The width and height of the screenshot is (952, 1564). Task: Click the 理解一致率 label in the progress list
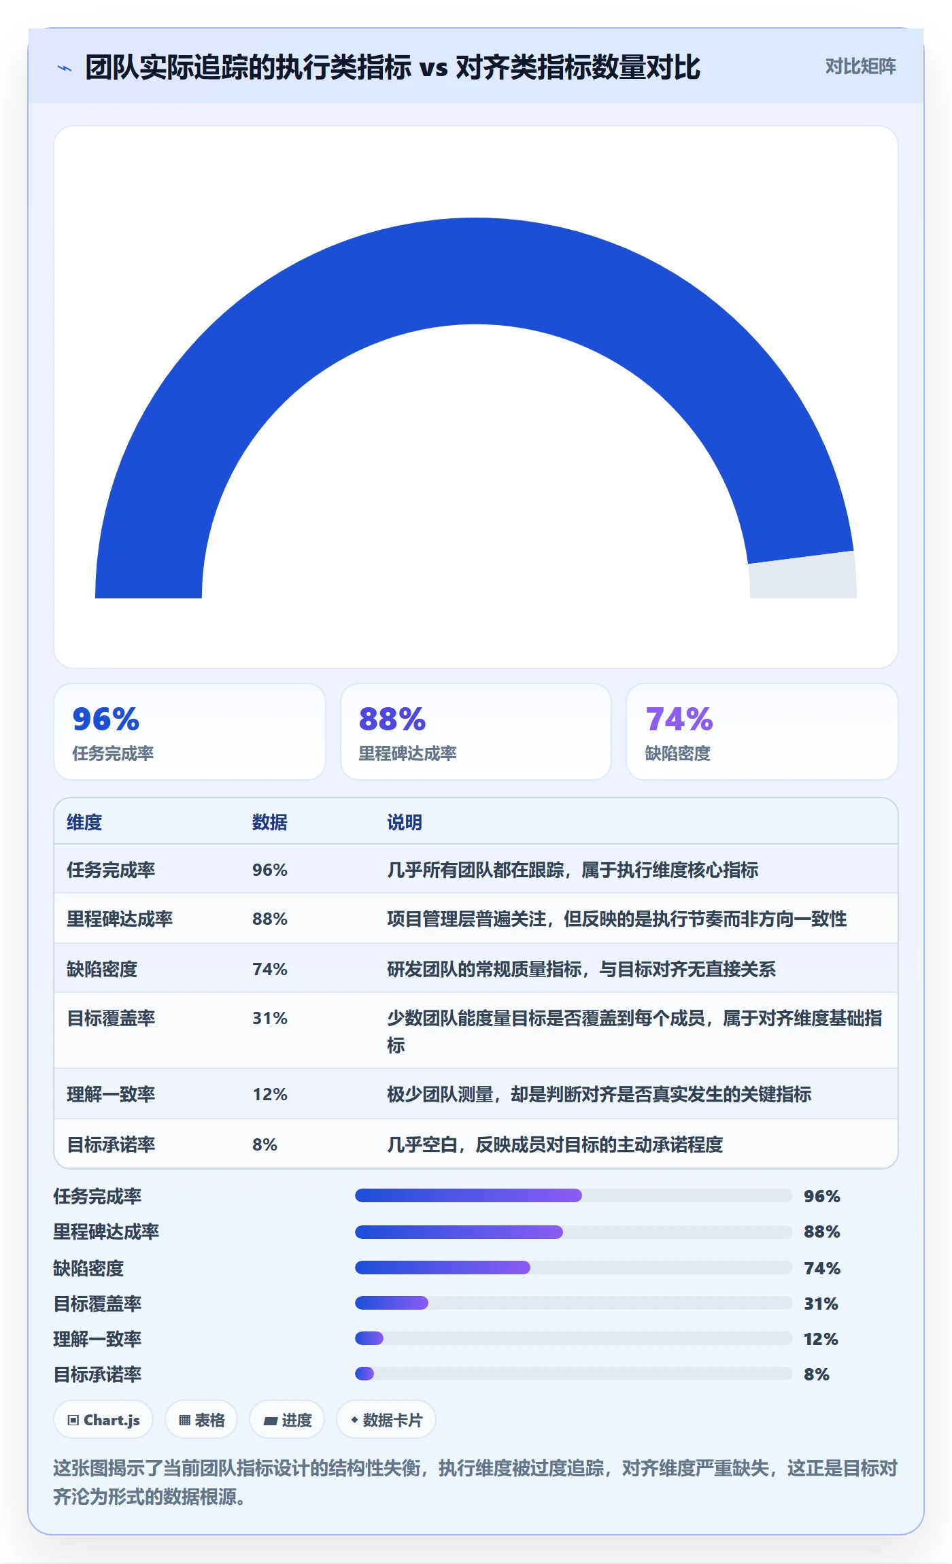(x=97, y=1339)
